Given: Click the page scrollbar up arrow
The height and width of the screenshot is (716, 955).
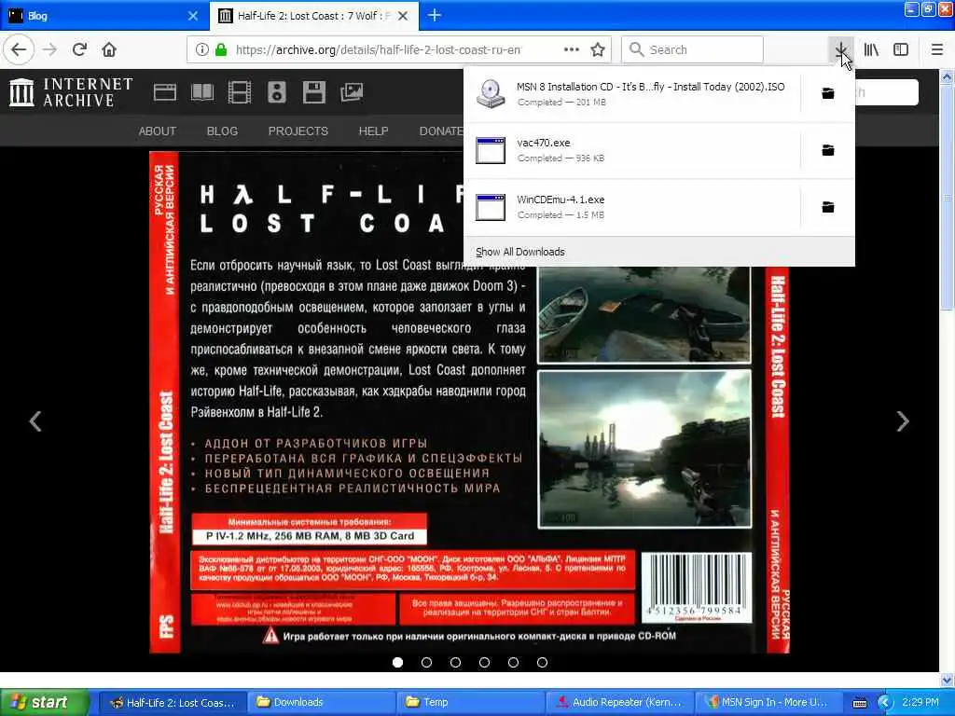Looking at the screenshot, I should click(948, 77).
